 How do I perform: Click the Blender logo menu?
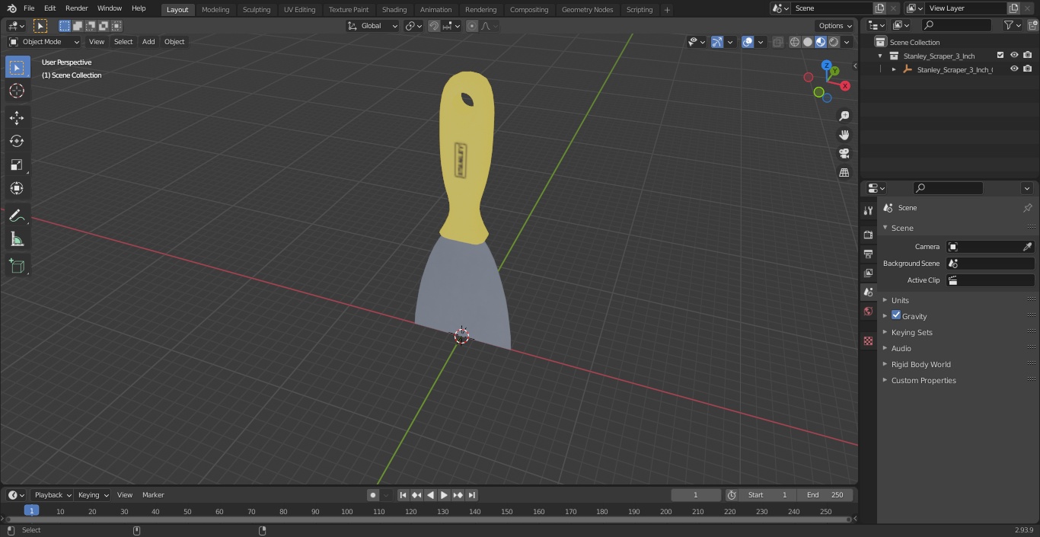[11, 8]
